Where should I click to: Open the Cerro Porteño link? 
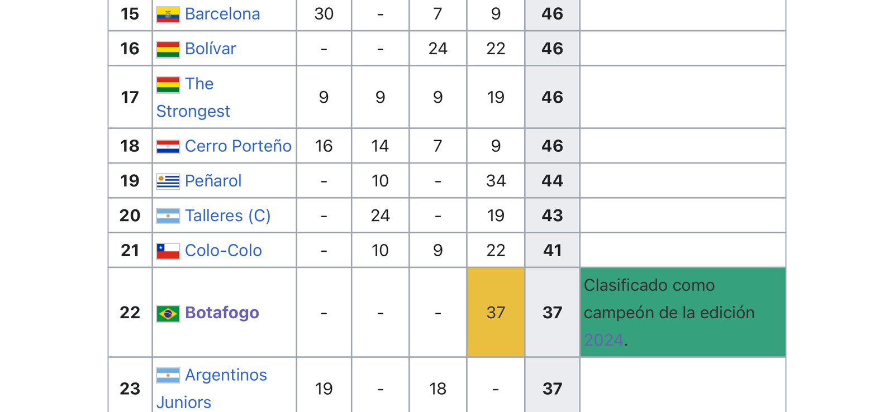pos(238,146)
